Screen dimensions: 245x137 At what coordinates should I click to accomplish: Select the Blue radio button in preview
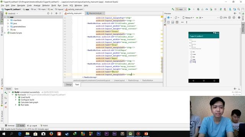click(191, 57)
